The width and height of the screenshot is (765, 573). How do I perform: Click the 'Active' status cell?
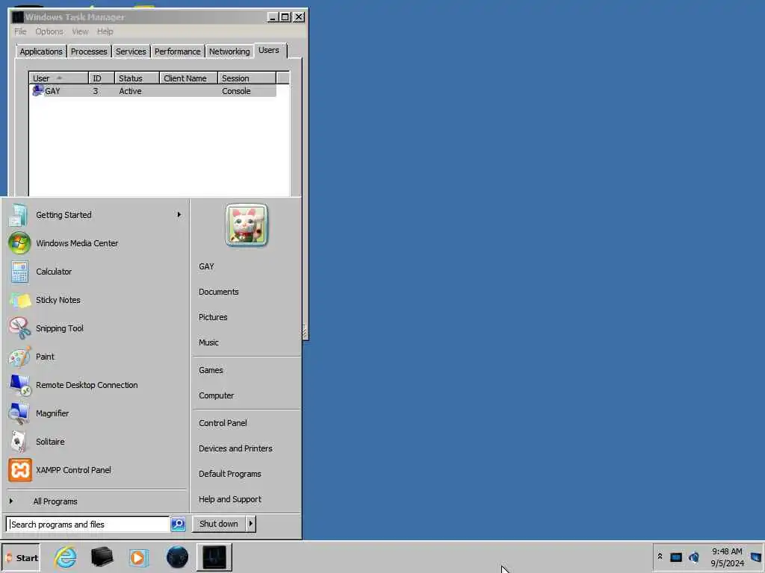[x=130, y=91]
